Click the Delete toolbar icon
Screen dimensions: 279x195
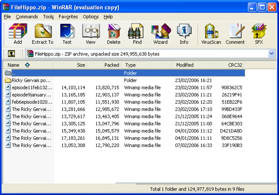point(114,31)
